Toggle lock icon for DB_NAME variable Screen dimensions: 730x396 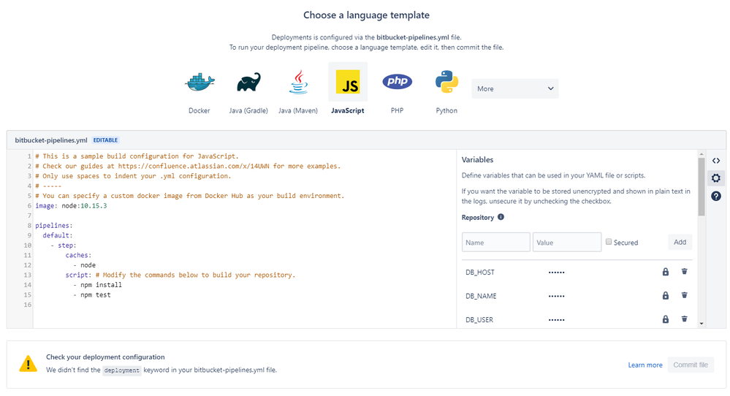[666, 295]
